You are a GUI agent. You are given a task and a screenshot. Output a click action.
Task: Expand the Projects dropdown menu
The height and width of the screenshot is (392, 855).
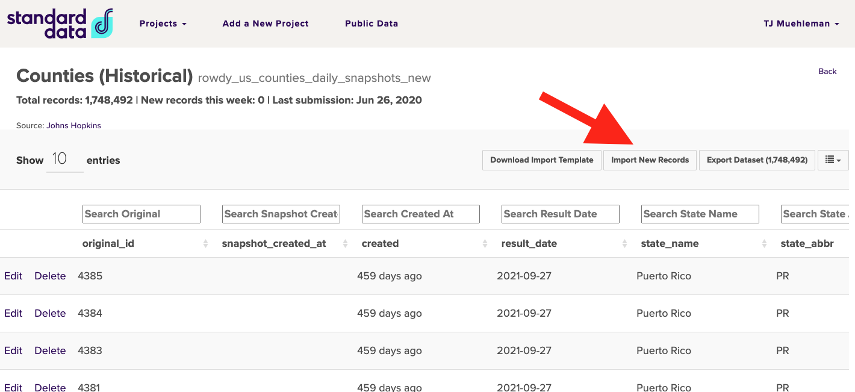163,23
